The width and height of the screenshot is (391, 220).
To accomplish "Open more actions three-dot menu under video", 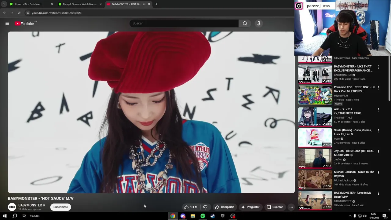I will 291,207.
